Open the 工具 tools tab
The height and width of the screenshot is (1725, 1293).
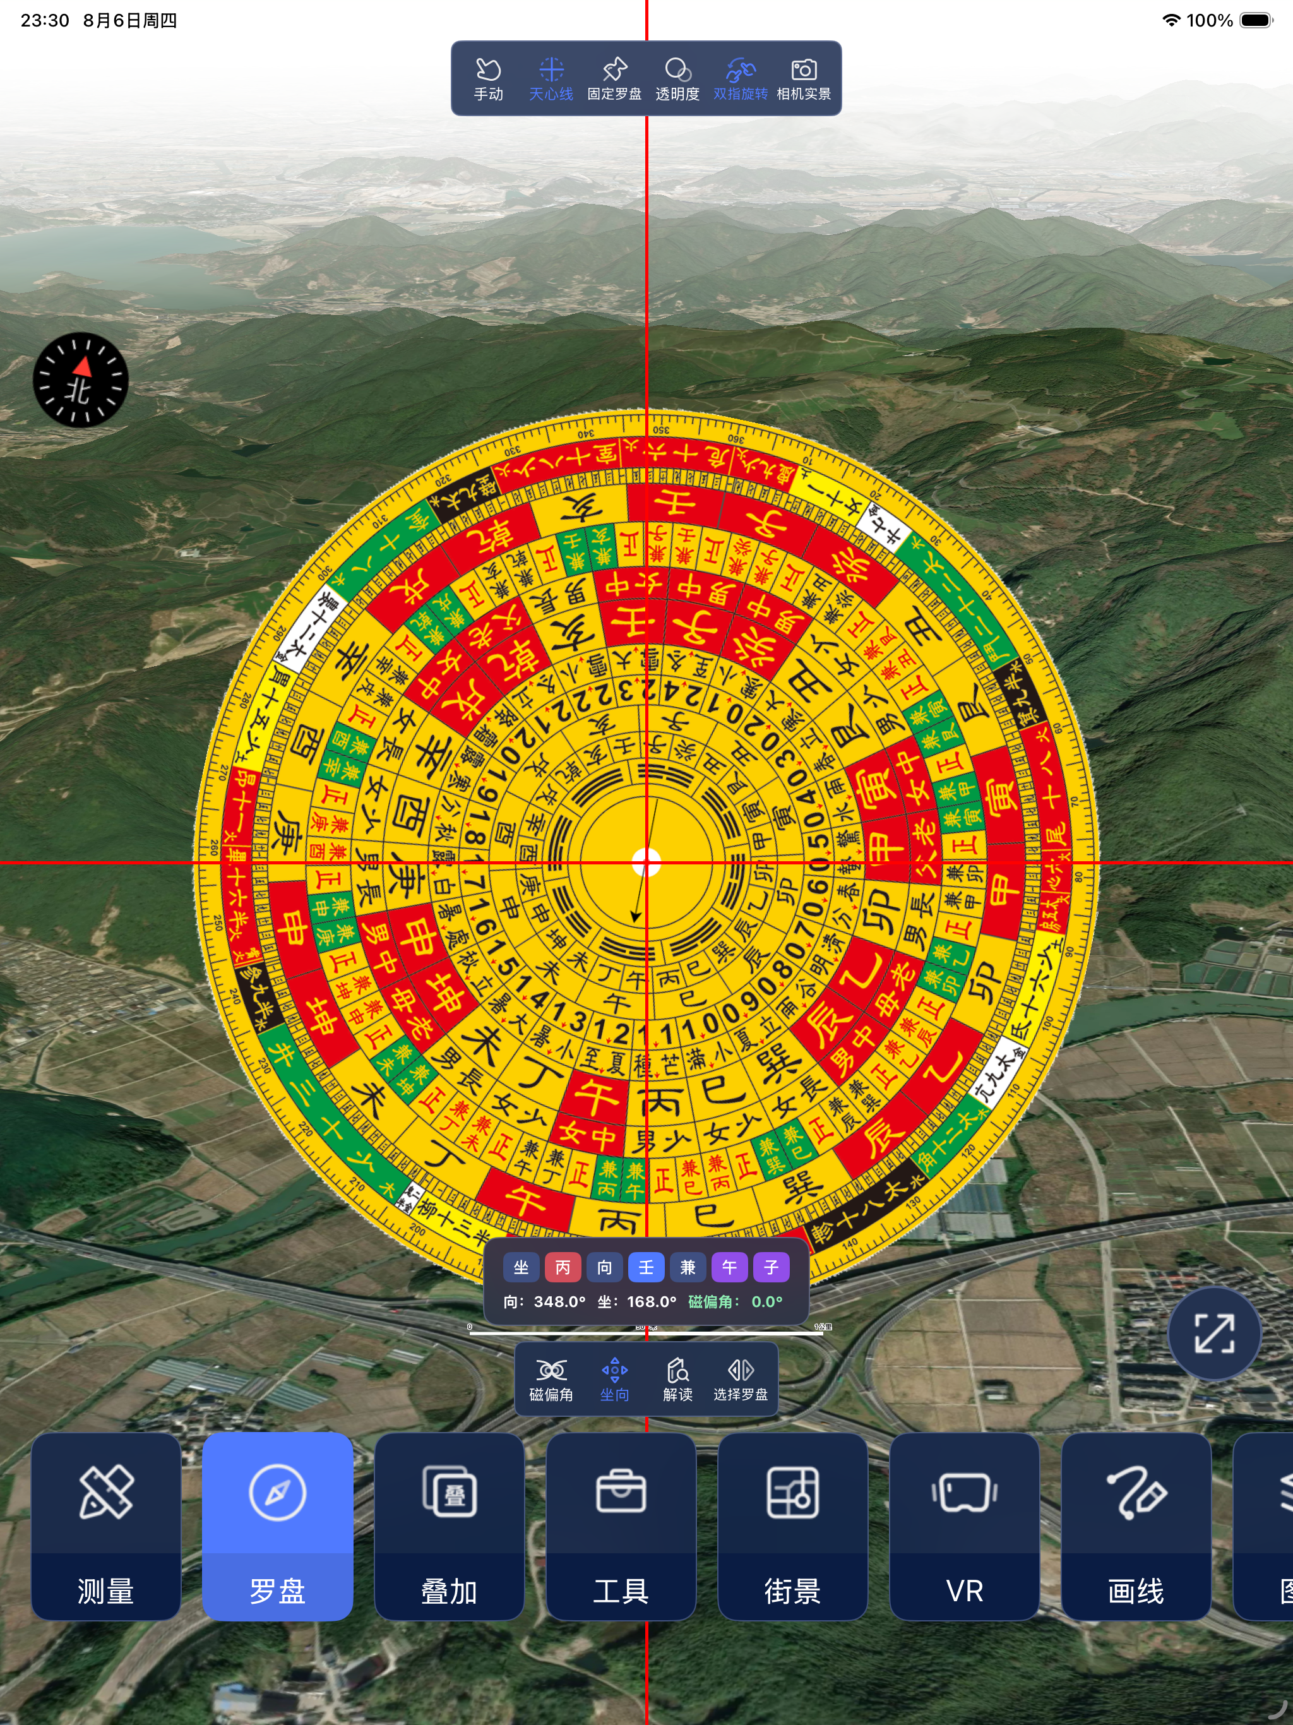tap(621, 1526)
